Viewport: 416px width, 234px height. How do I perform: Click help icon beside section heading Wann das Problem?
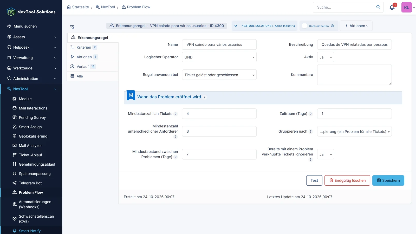205,97
